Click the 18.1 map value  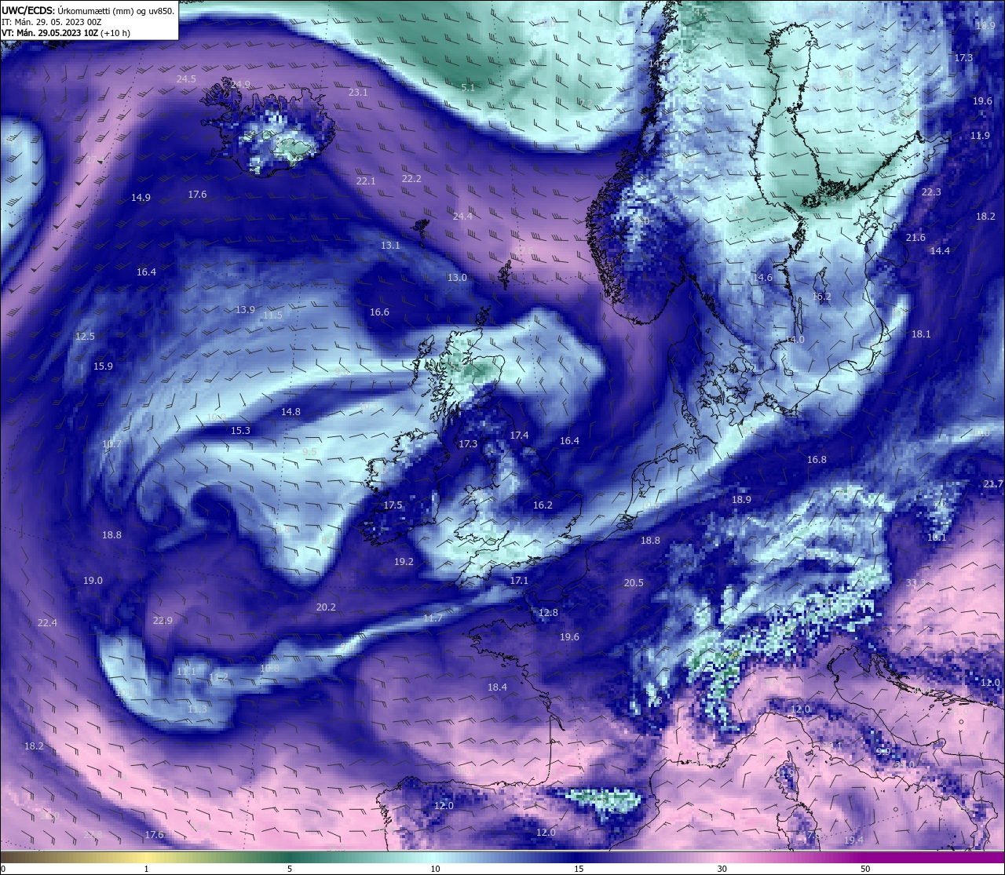(x=921, y=334)
